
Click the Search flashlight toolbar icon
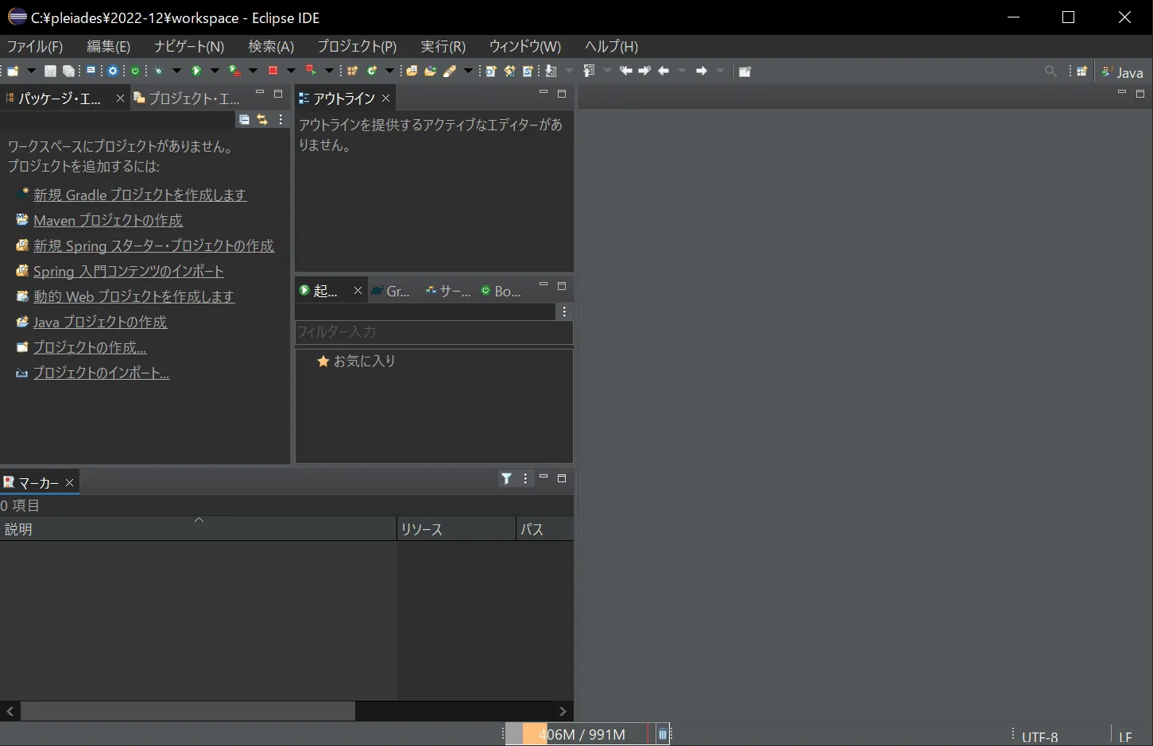pos(450,72)
